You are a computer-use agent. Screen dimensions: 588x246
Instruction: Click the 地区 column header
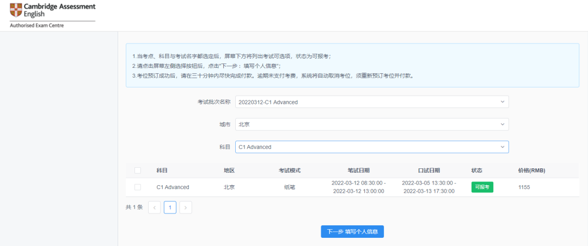click(x=229, y=171)
